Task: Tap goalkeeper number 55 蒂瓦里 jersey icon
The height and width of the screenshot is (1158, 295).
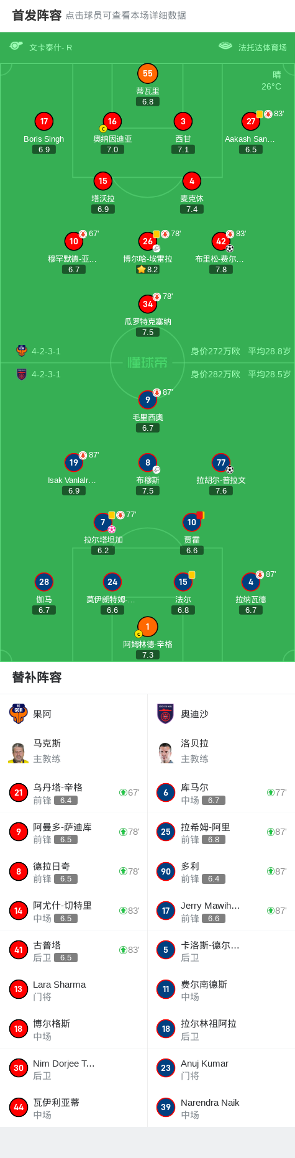Action: [x=147, y=73]
